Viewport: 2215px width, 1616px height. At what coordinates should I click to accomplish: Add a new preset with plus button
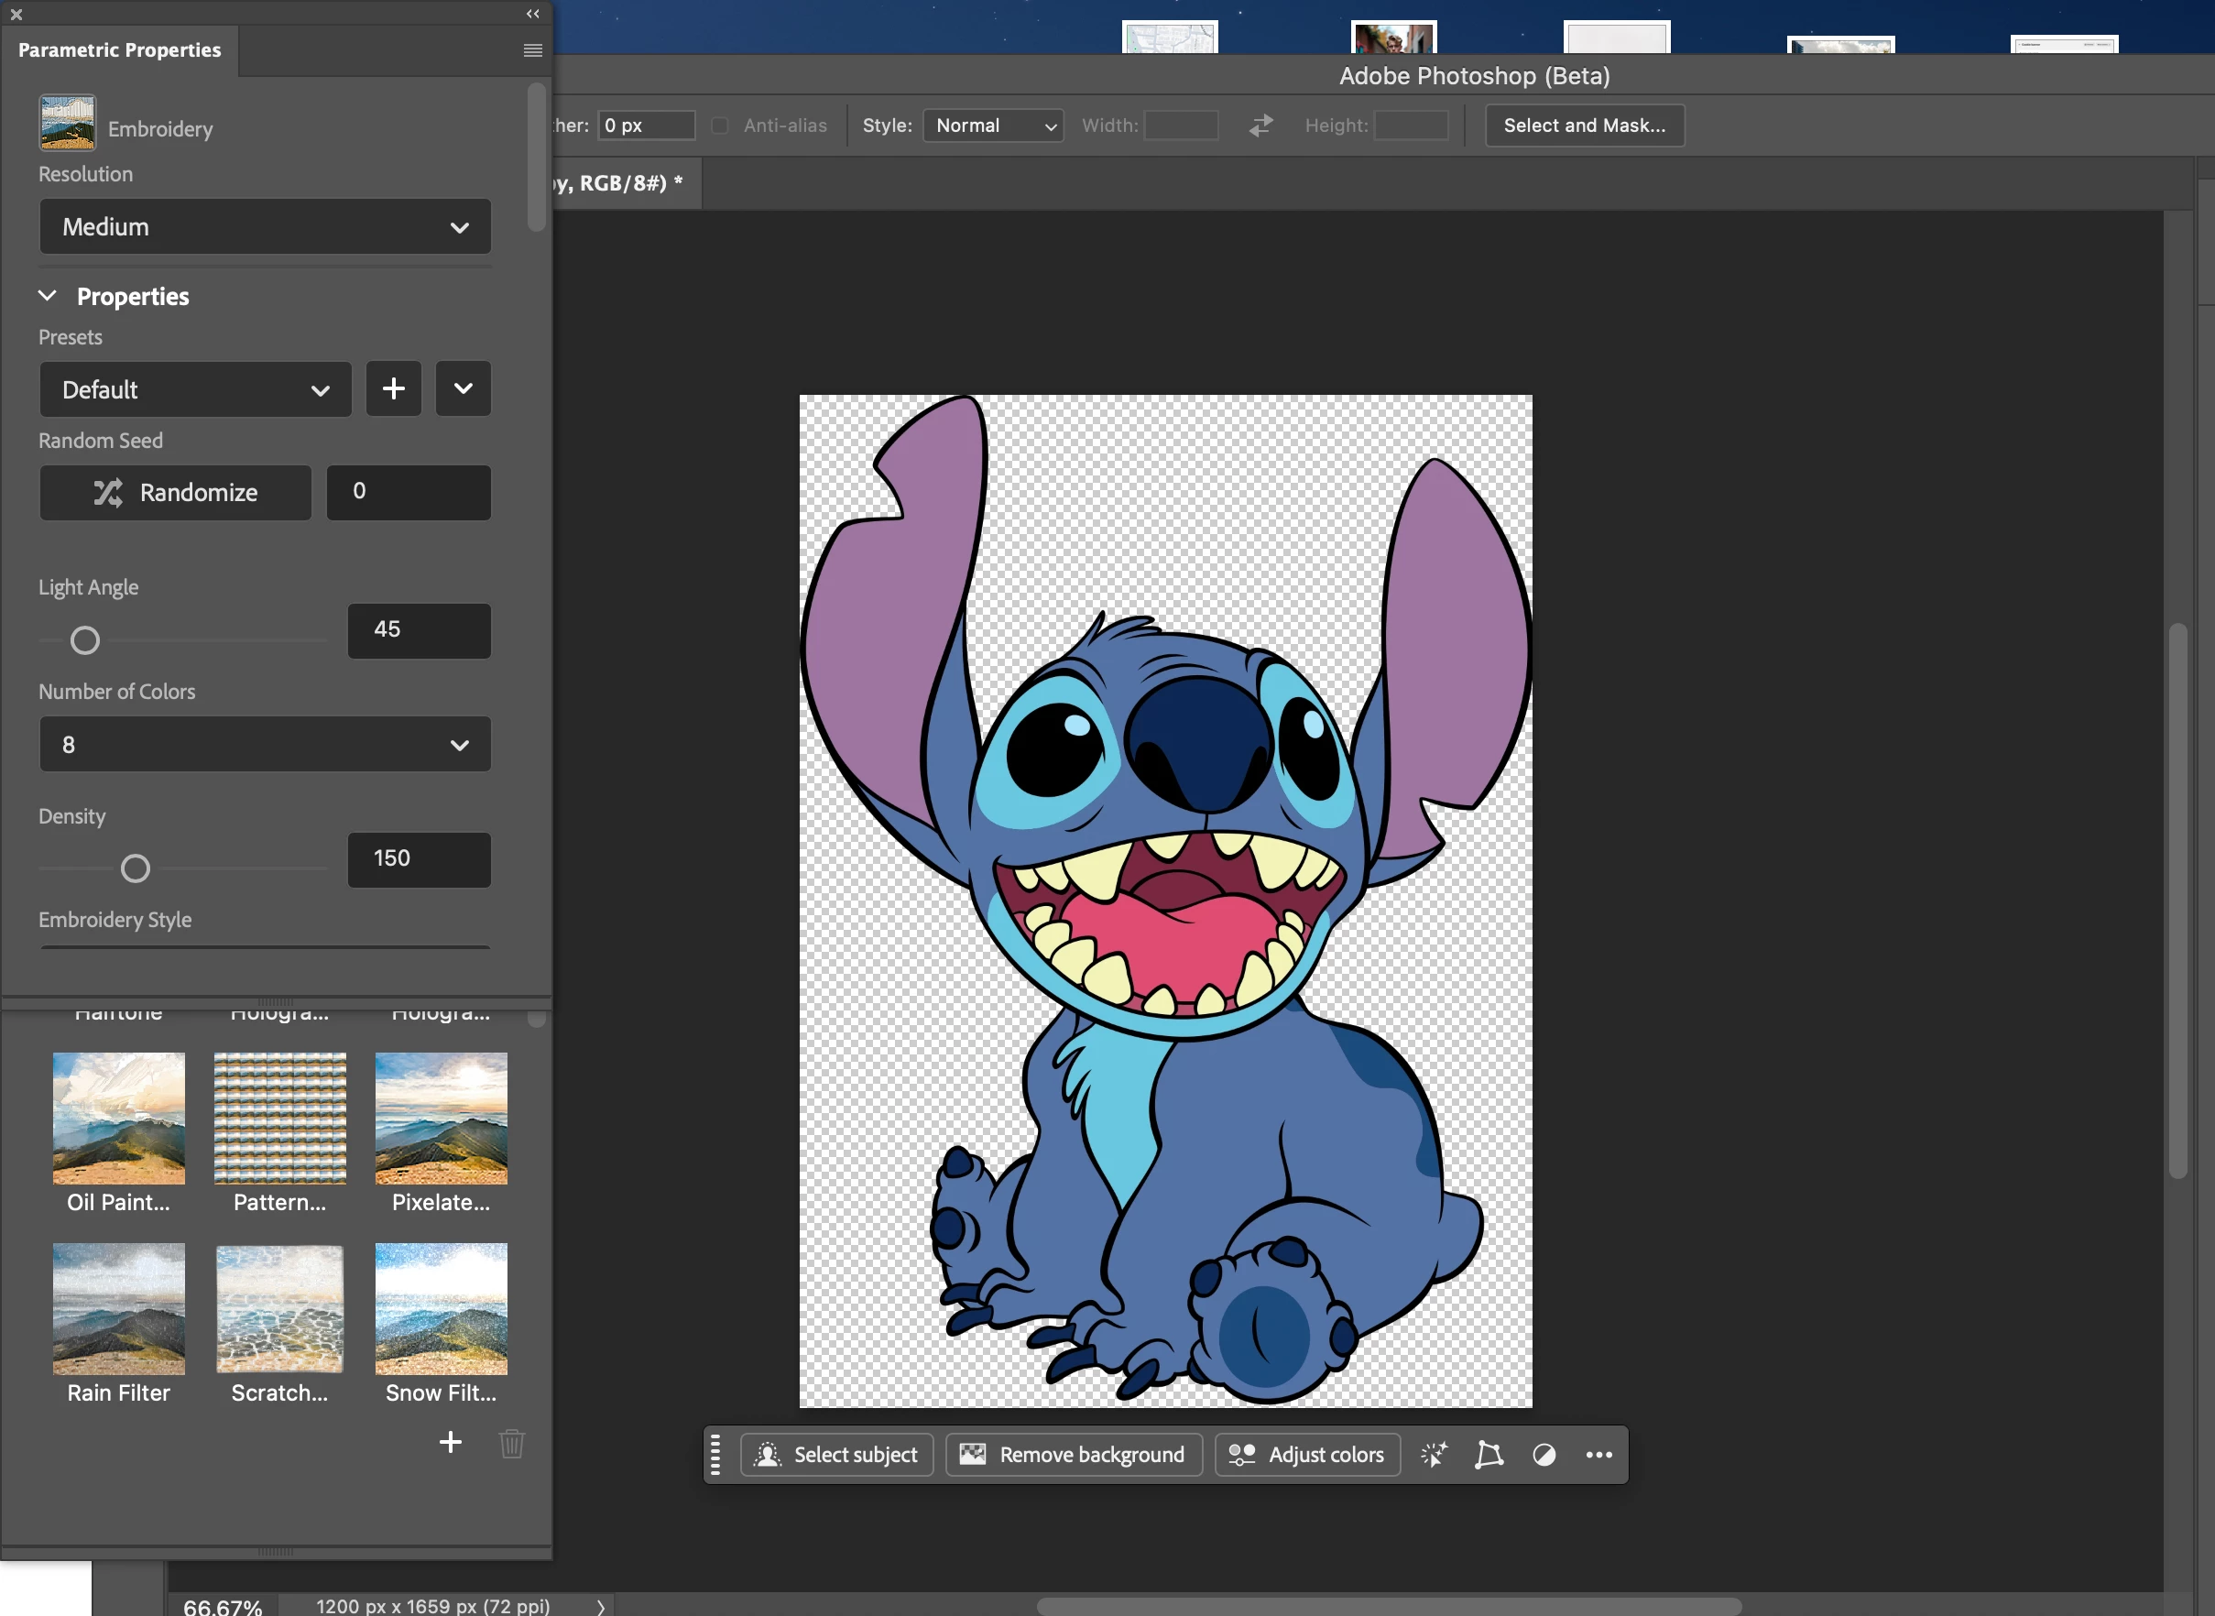[393, 388]
